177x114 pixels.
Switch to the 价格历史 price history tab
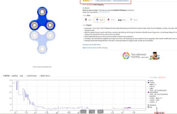point(6,76)
